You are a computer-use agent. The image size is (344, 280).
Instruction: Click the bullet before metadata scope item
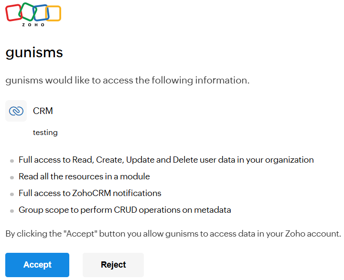(x=12, y=211)
